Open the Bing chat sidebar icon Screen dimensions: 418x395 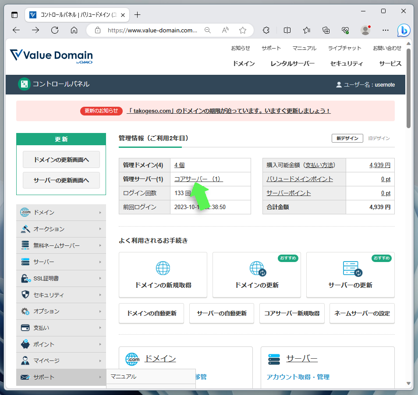[x=404, y=30]
